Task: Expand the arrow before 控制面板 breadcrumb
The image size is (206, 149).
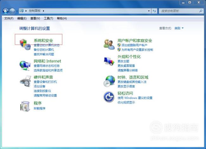Action: point(26,11)
